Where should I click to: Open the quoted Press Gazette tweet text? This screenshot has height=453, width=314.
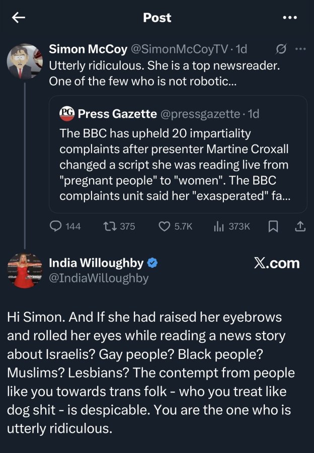175,165
